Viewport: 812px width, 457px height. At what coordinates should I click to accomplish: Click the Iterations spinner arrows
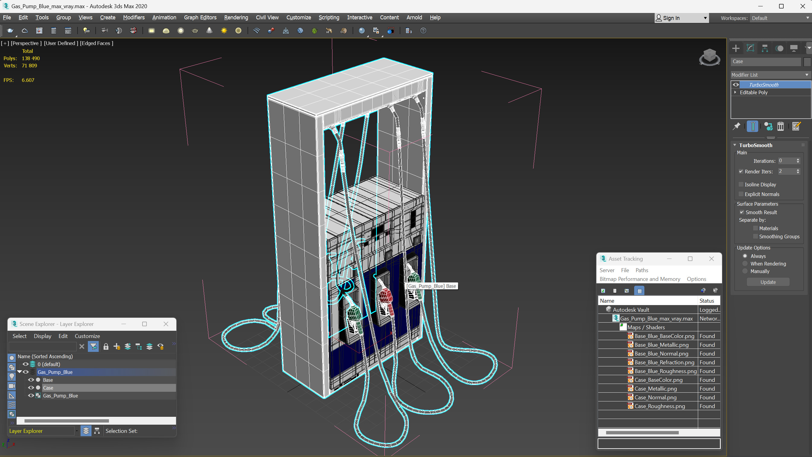[x=798, y=161]
